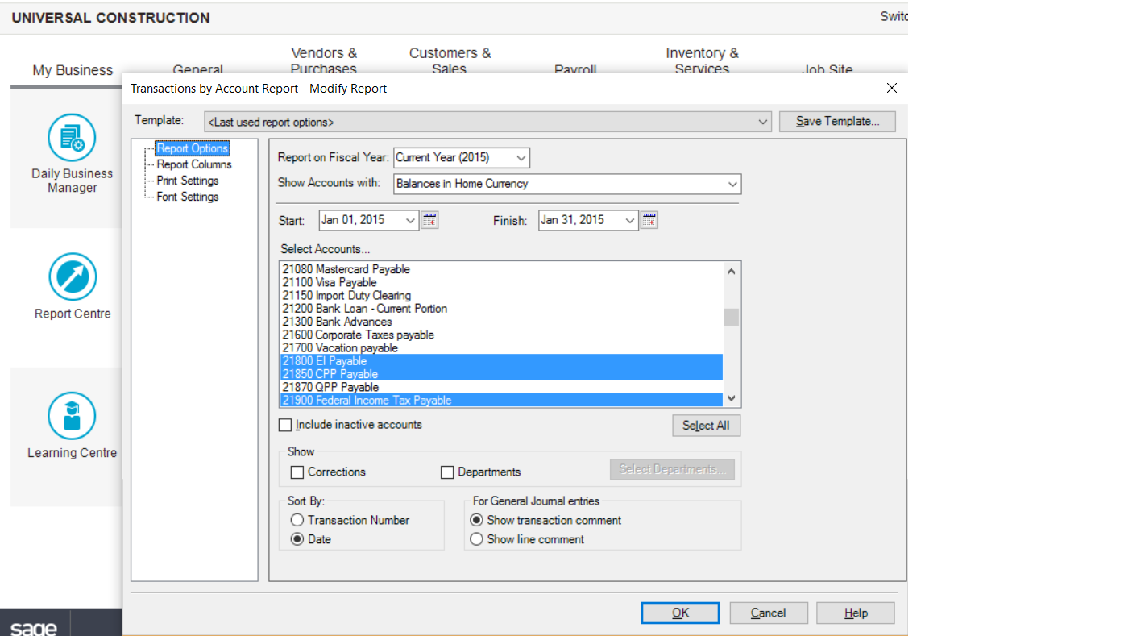1124x636 pixels.
Task: Select account 21870 QPP Payable
Action: coord(501,387)
